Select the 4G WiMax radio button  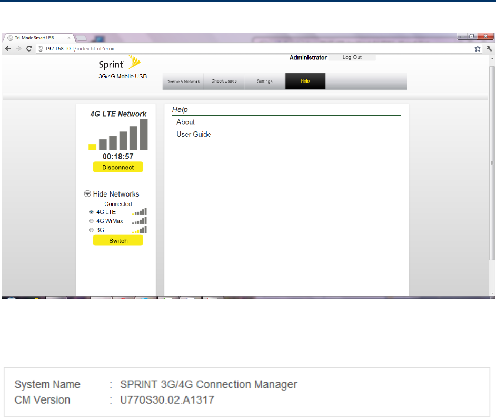point(91,221)
